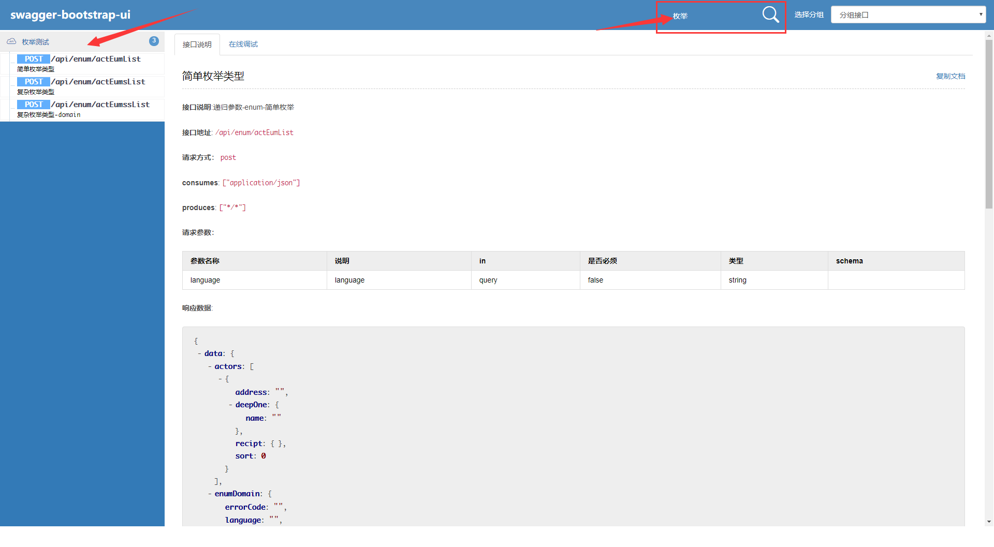Screen dimensions: 994x547
Task: Click the cloud icon beside 枚举测试
Action: pos(11,41)
